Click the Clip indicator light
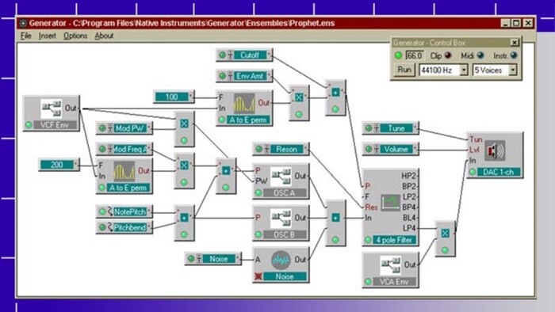The width and height of the screenshot is (555, 312). [448, 55]
